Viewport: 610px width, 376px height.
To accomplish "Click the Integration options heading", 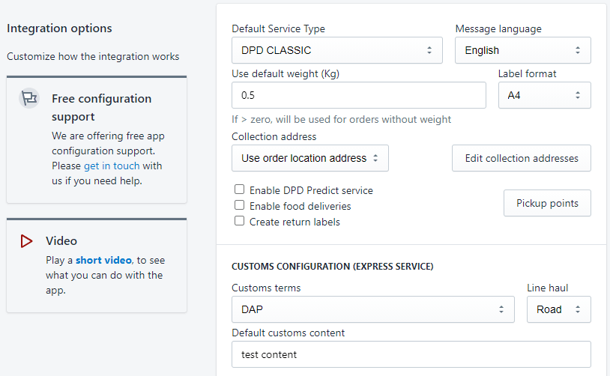I will [59, 28].
